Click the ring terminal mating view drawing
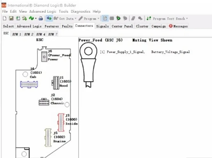 point(88,65)
